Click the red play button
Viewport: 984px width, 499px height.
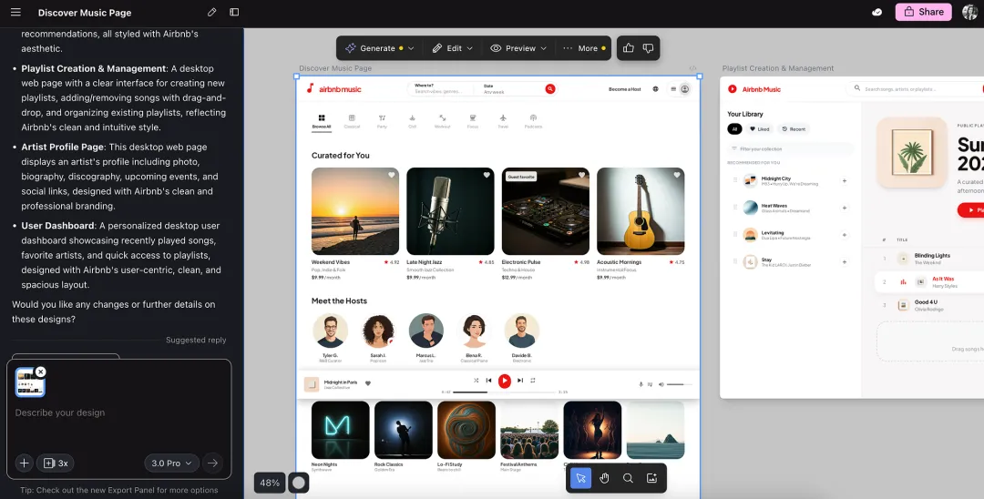coord(505,381)
